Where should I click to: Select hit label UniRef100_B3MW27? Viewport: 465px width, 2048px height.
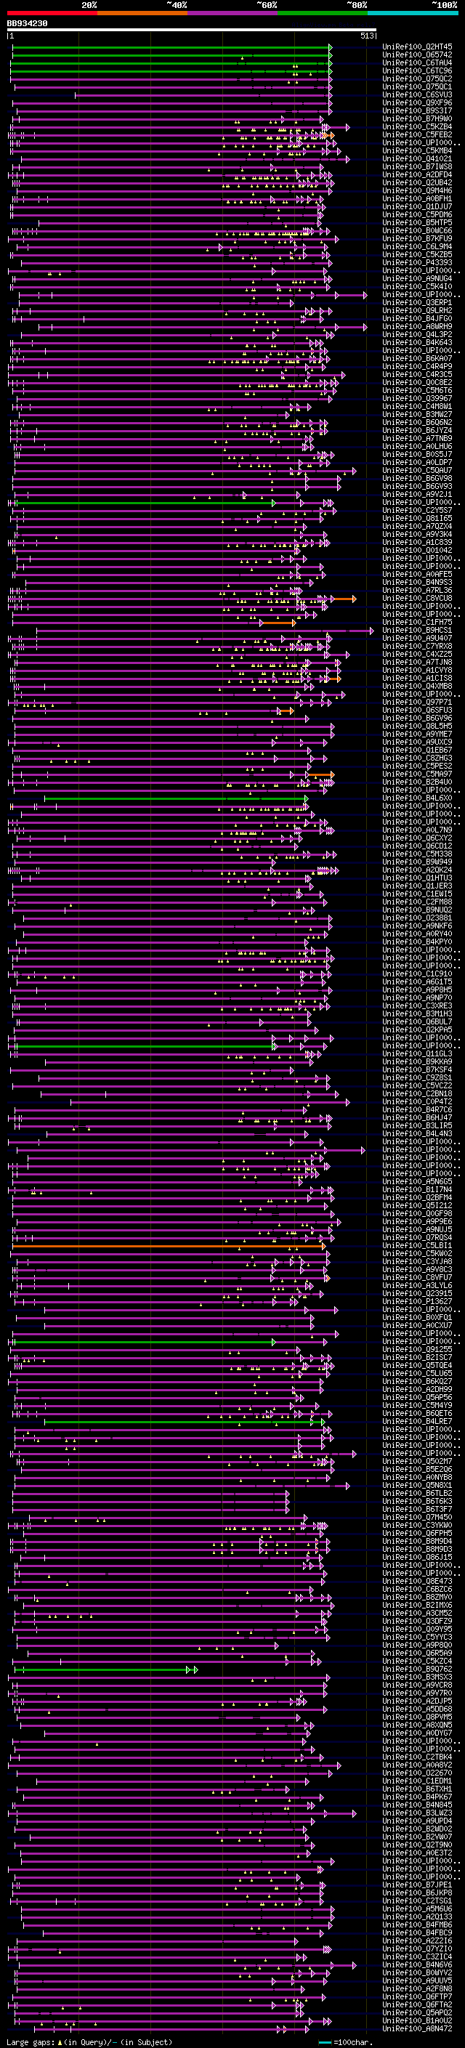click(417, 414)
